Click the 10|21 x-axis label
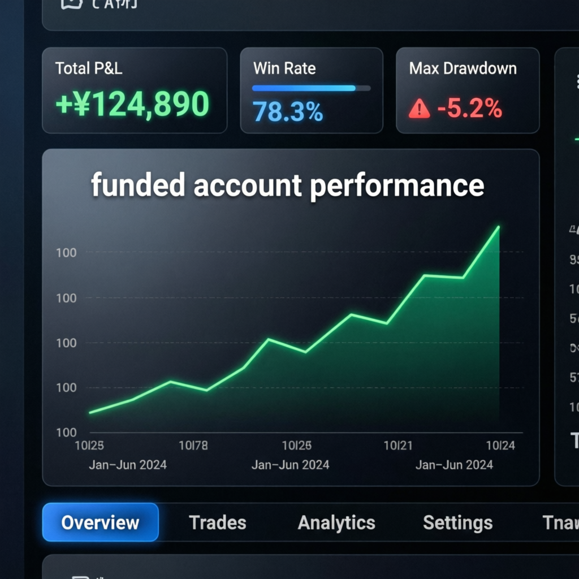This screenshot has width=579, height=579. pos(398,446)
